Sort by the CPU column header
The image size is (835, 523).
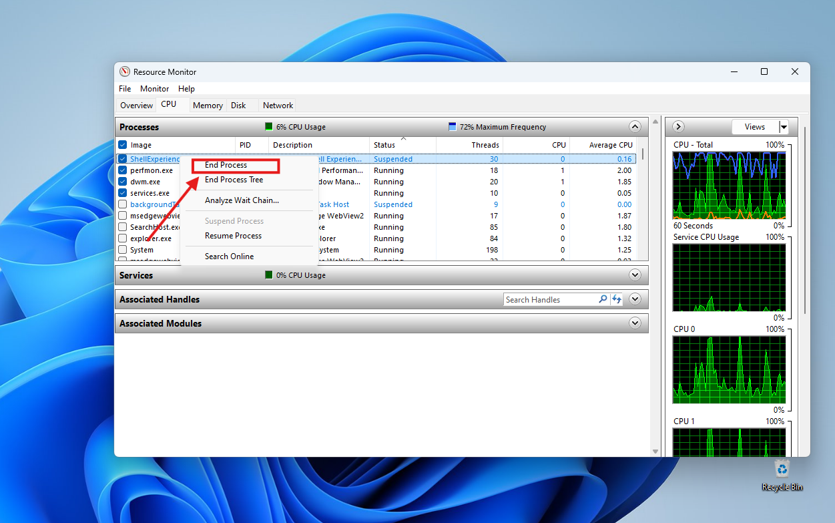click(x=536, y=145)
